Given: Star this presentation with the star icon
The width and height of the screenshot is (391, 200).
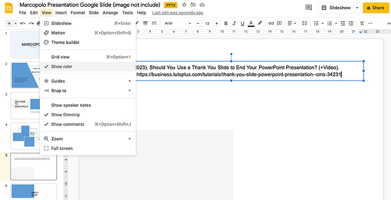Looking at the screenshot, I should point(184,5).
